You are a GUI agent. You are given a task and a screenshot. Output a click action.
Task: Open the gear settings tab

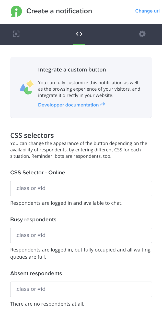[142, 34]
